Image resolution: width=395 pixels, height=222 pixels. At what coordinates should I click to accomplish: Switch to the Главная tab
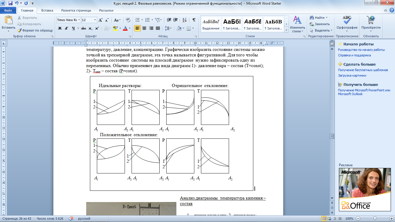[x=27, y=10]
